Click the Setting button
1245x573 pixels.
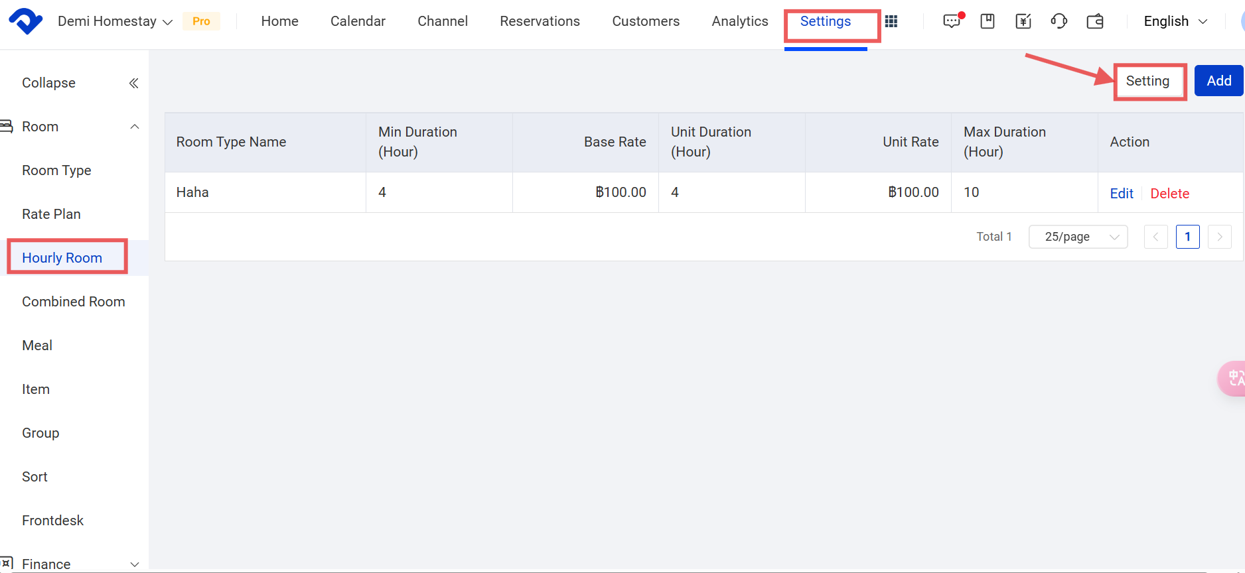(x=1147, y=81)
